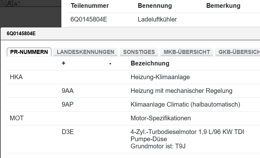260x158 pixels.
Task: Click the Teilenummer column header
Action: click(x=90, y=6)
